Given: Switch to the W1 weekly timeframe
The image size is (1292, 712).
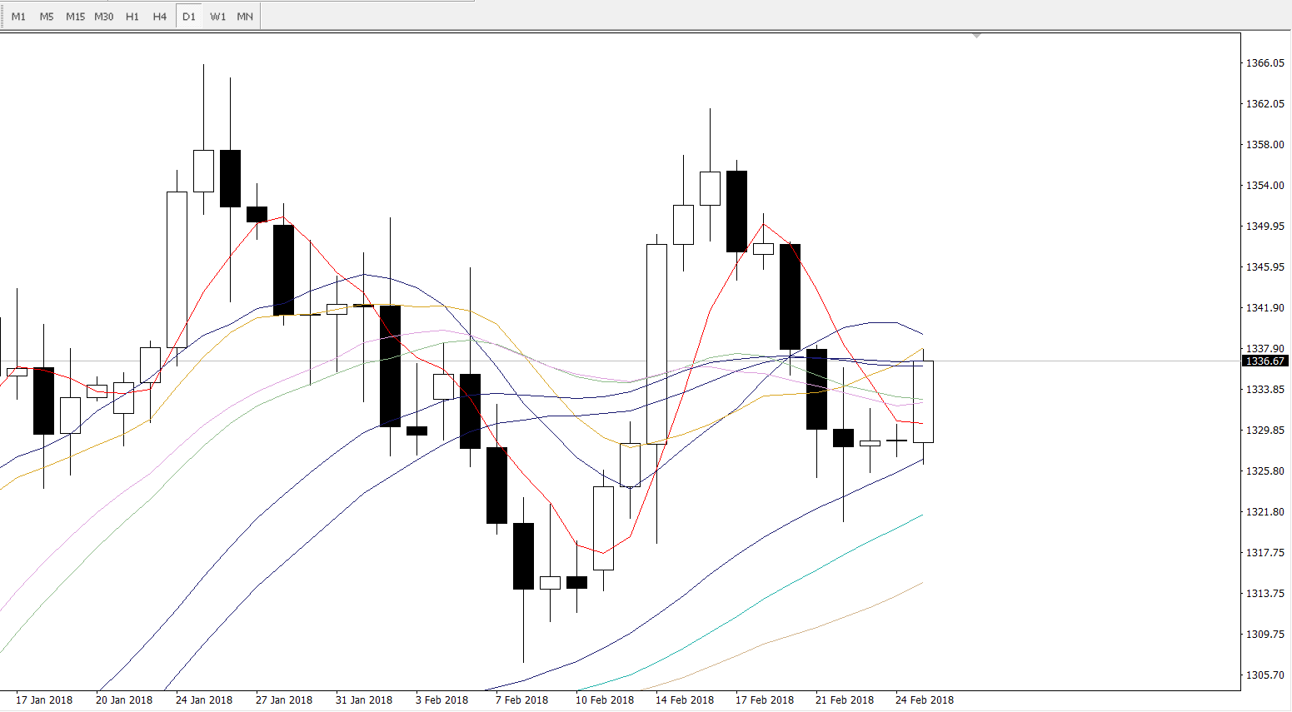Looking at the screenshot, I should click(217, 17).
